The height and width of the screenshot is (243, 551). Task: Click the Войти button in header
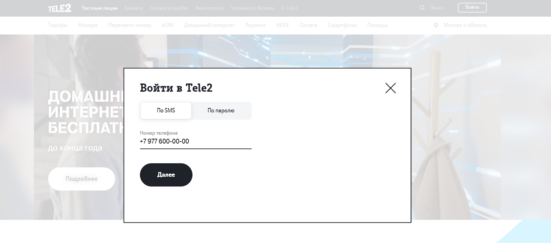[x=472, y=8]
